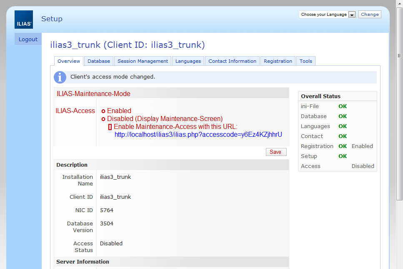
Task: Click the language dropdown arrow button
Action: (352, 15)
